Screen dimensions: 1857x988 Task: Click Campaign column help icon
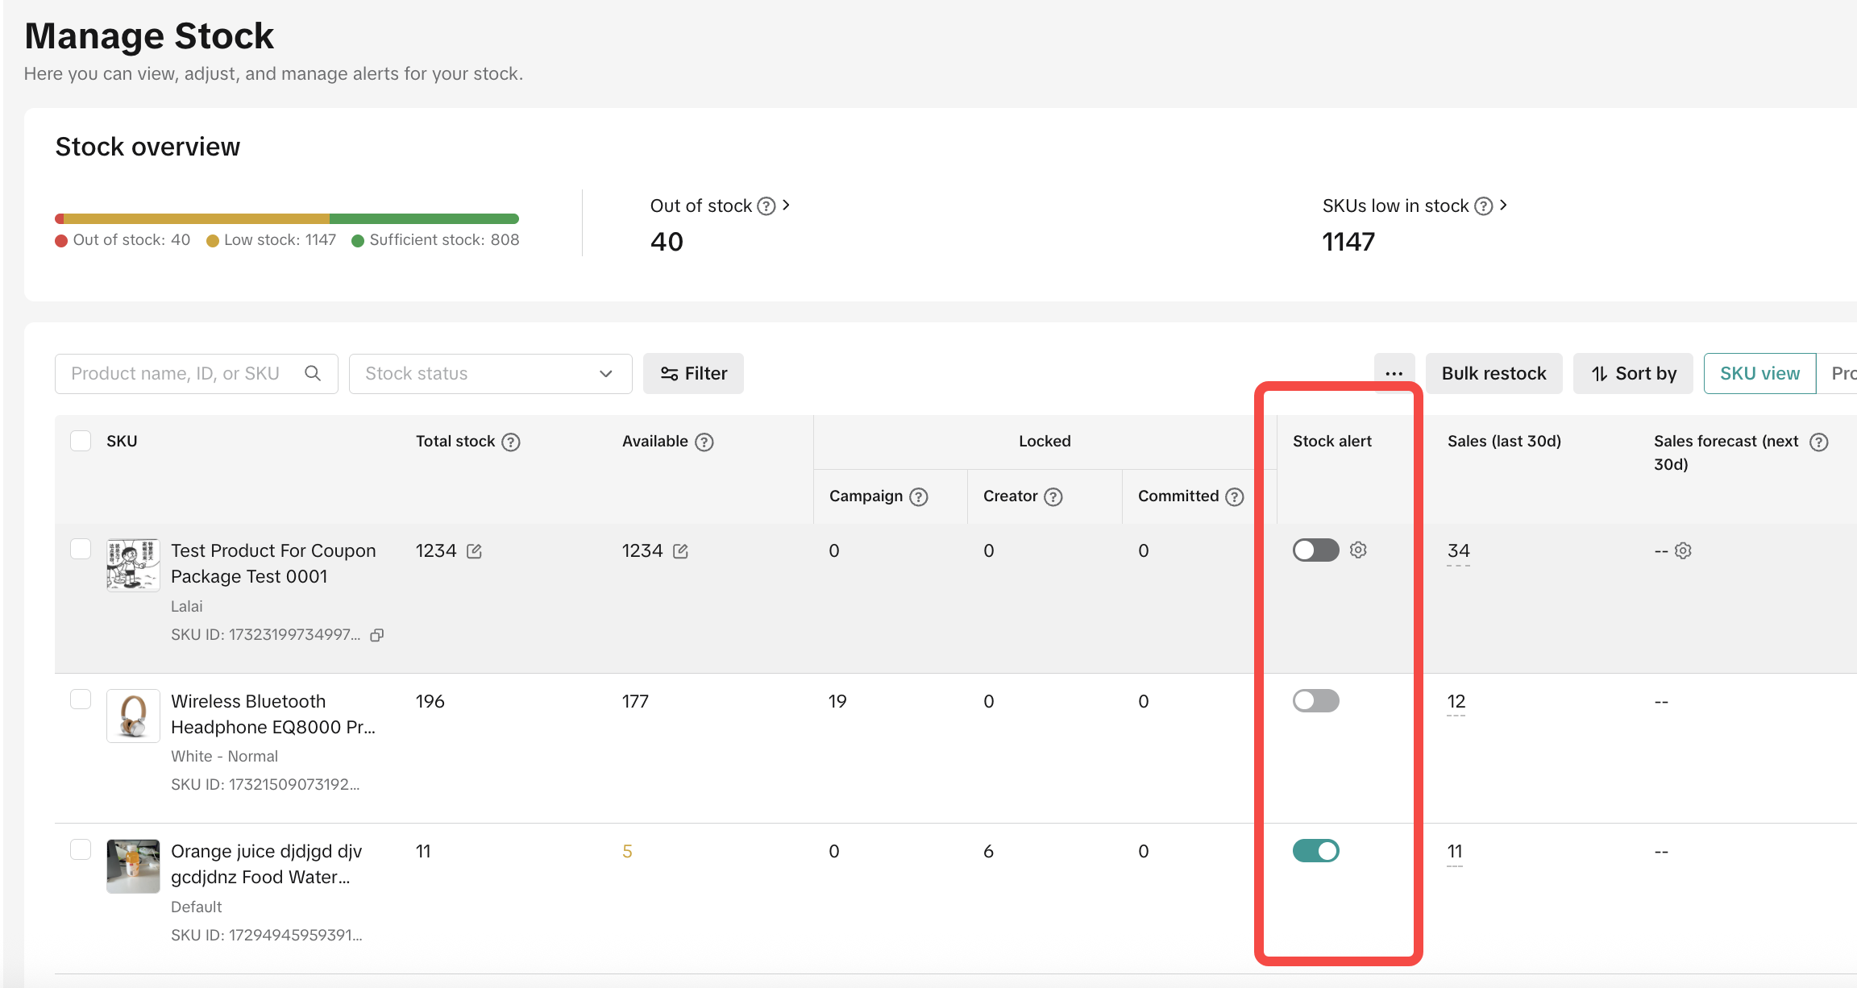click(919, 496)
